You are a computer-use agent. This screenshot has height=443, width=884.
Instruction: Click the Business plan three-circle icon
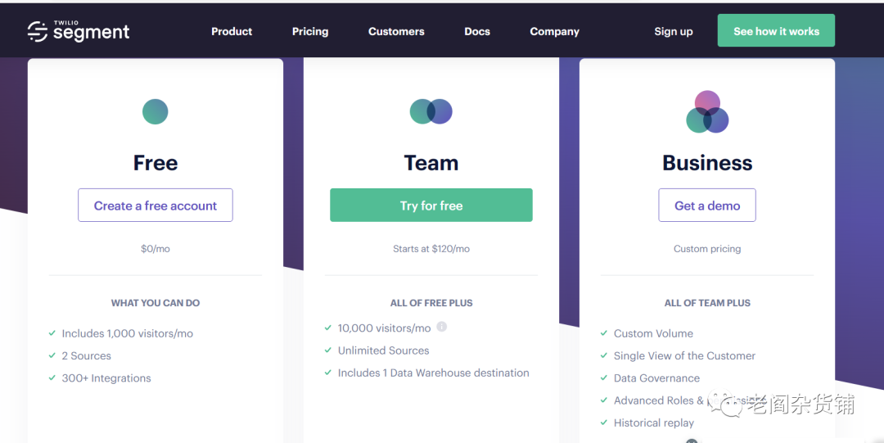(707, 111)
